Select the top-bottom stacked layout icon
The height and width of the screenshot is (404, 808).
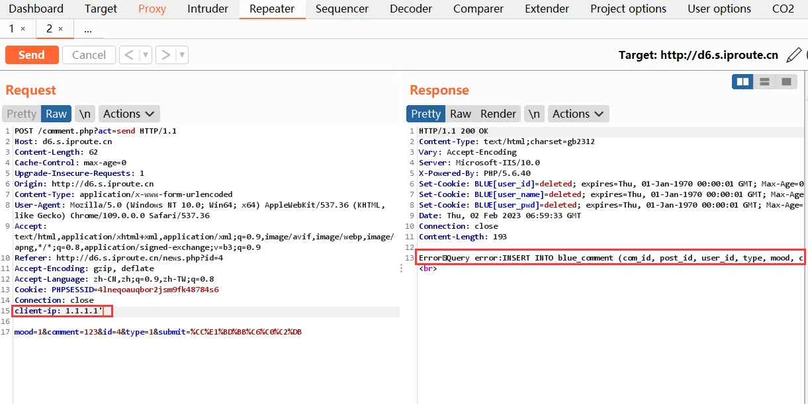(x=764, y=81)
